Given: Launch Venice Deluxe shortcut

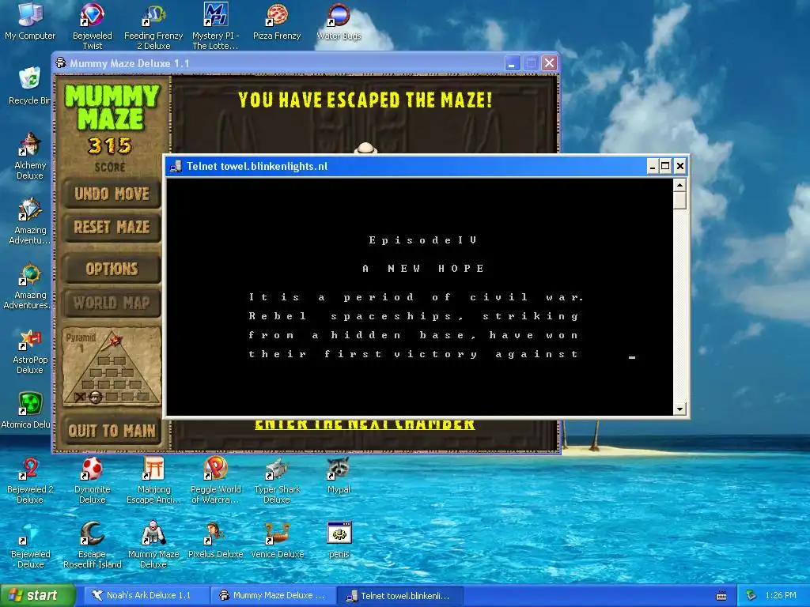Looking at the screenshot, I should [277, 540].
